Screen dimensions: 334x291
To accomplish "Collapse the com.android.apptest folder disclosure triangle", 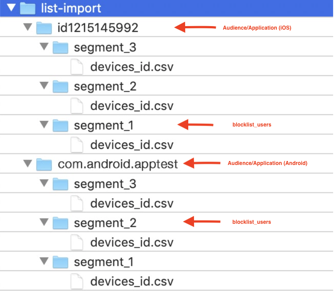I will tap(28, 164).
